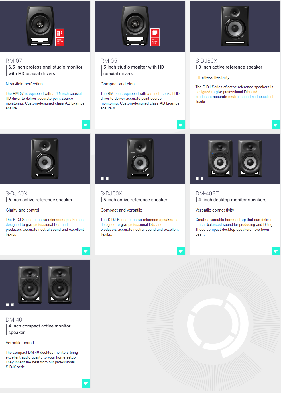The width and height of the screenshot is (281, 393).
Task: Click the S-DJ50X product title
Action: coord(111,193)
